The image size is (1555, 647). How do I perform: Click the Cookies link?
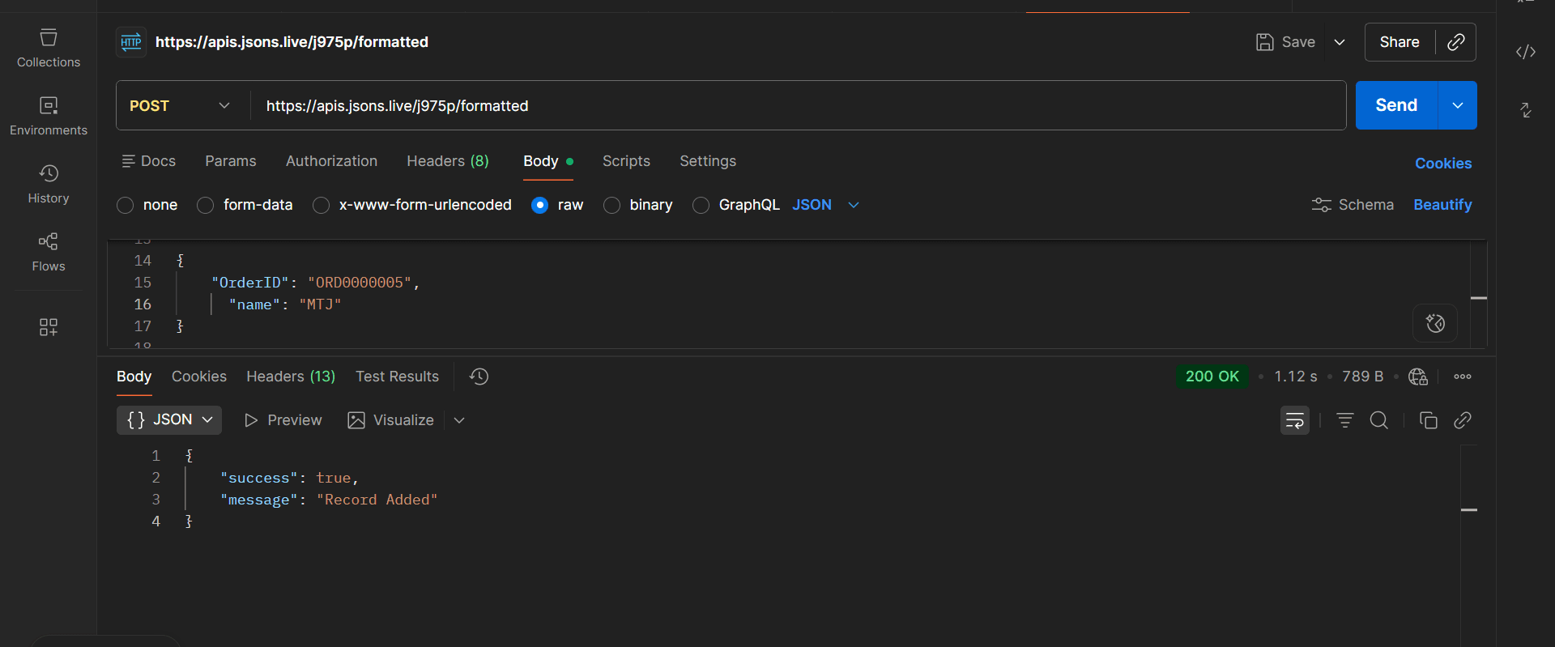coord(1443,164)
